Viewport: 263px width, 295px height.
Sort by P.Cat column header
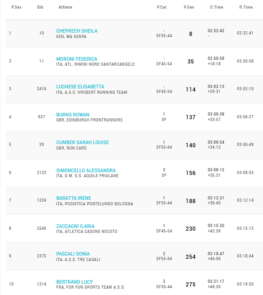pyautogui.click(x=162, y=7)
